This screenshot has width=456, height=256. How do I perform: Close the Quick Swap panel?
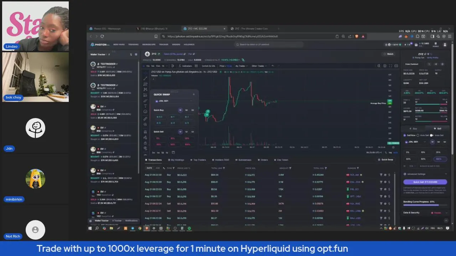tap(194, 95)
